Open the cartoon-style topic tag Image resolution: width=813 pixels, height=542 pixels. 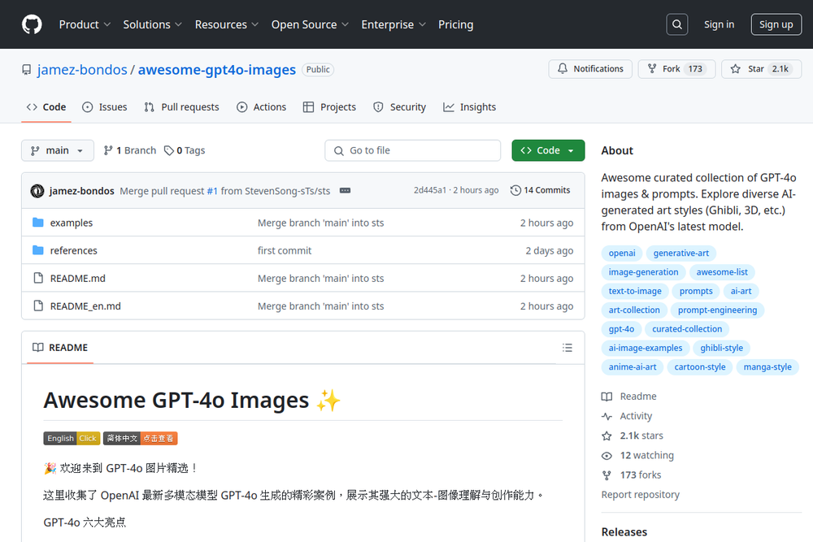(x=700, y=366)
